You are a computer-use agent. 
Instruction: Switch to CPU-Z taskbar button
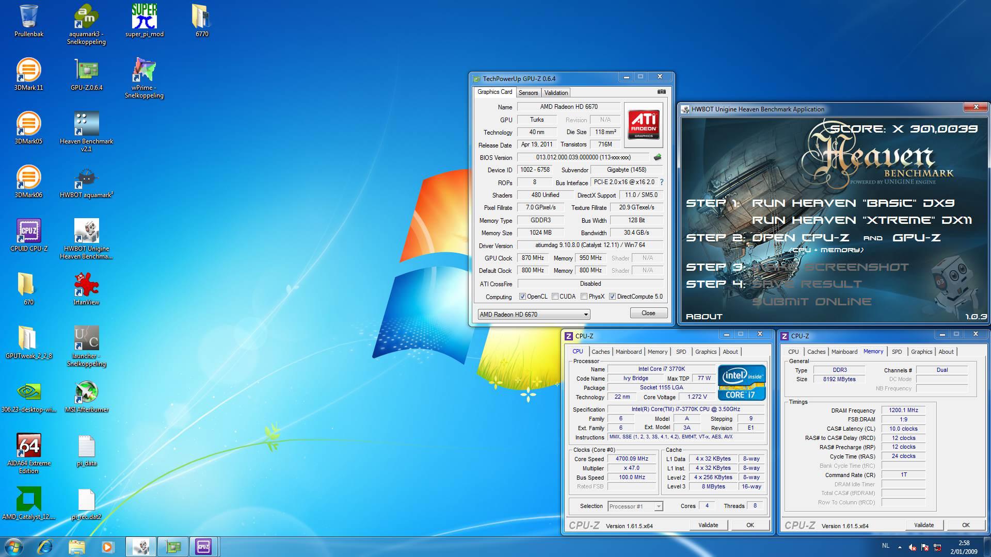click(x=203, y=547)
